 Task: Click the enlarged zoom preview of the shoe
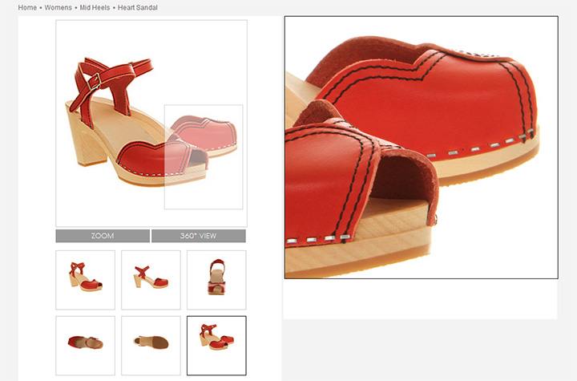click(422, 148)
